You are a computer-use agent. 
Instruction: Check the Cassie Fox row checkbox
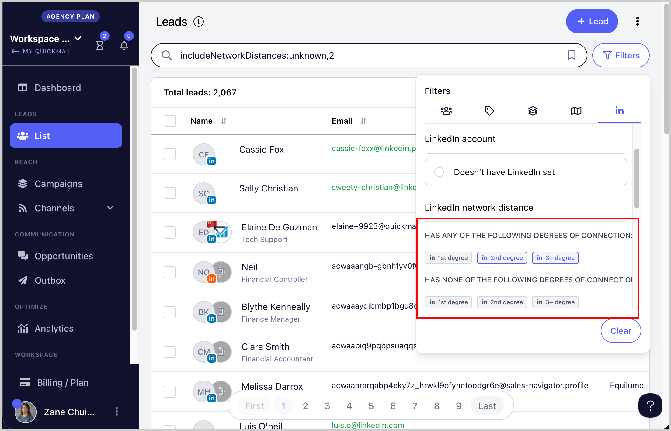pos(170,154)
